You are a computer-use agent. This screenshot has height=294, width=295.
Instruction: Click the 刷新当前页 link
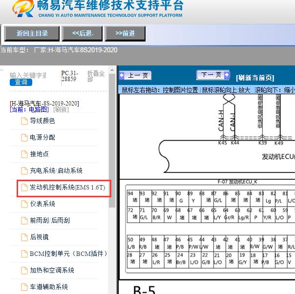pyautogui.click(x=255, y=78)
